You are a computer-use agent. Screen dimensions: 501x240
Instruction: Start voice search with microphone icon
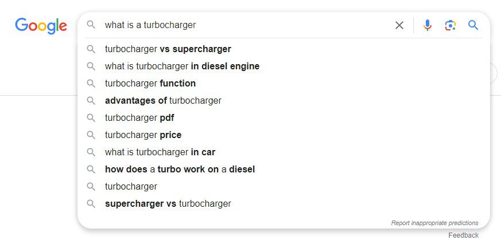[x=427, y=25]
